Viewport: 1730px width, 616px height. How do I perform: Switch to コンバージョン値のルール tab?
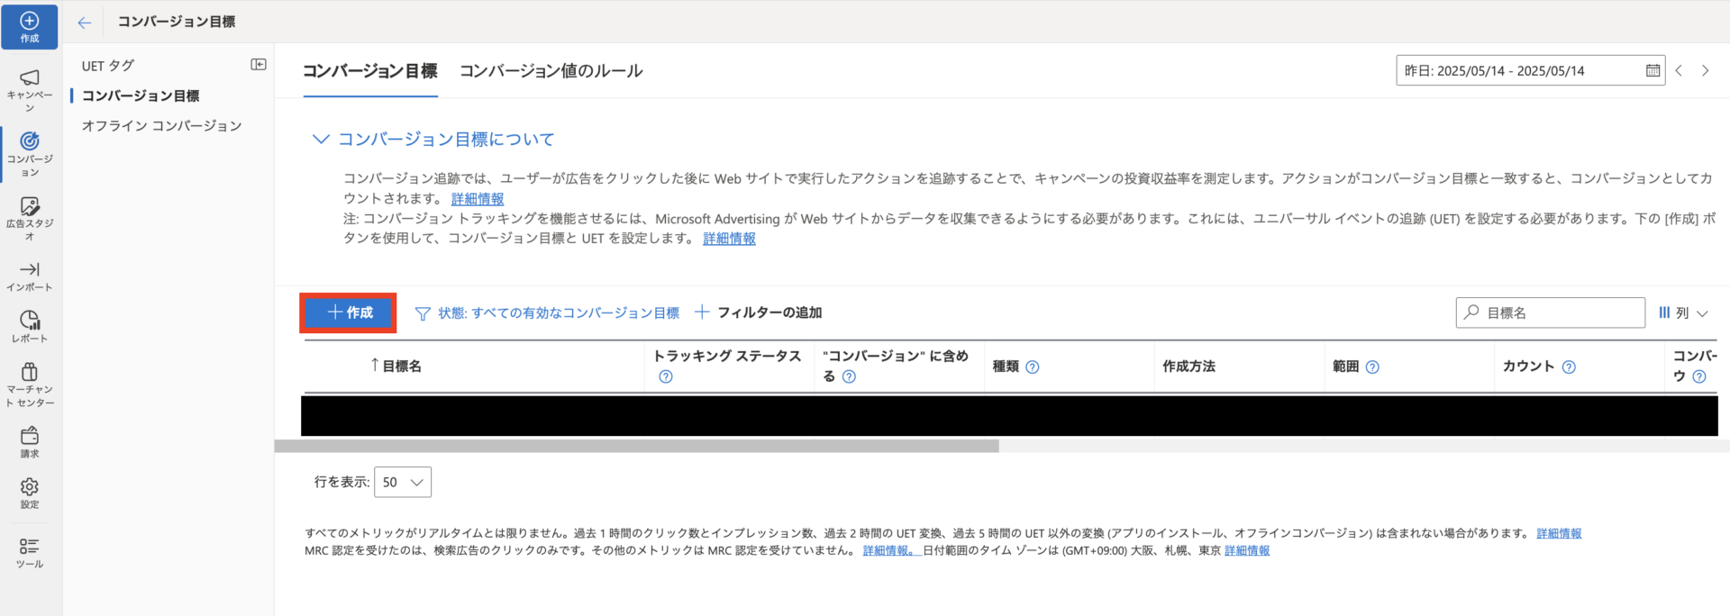(x=551, y=70)
